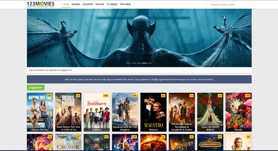
Task: Open the Leave the World Behind poster
Action: (210, 112)
